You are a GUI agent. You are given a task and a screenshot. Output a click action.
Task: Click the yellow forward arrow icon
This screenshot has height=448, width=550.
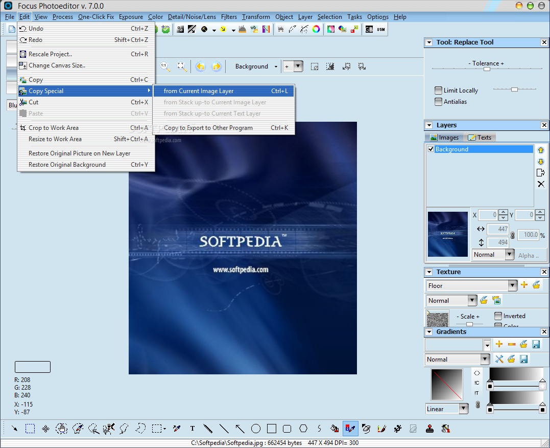tap(217, 66)
